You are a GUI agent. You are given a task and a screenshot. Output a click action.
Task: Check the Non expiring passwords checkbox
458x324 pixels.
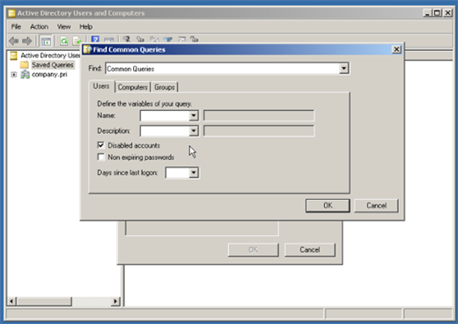100,157
